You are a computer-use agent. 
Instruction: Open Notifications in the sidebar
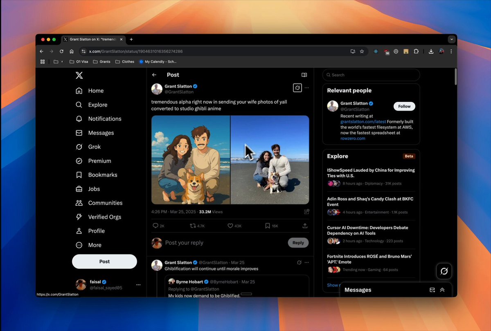[98, 119]
